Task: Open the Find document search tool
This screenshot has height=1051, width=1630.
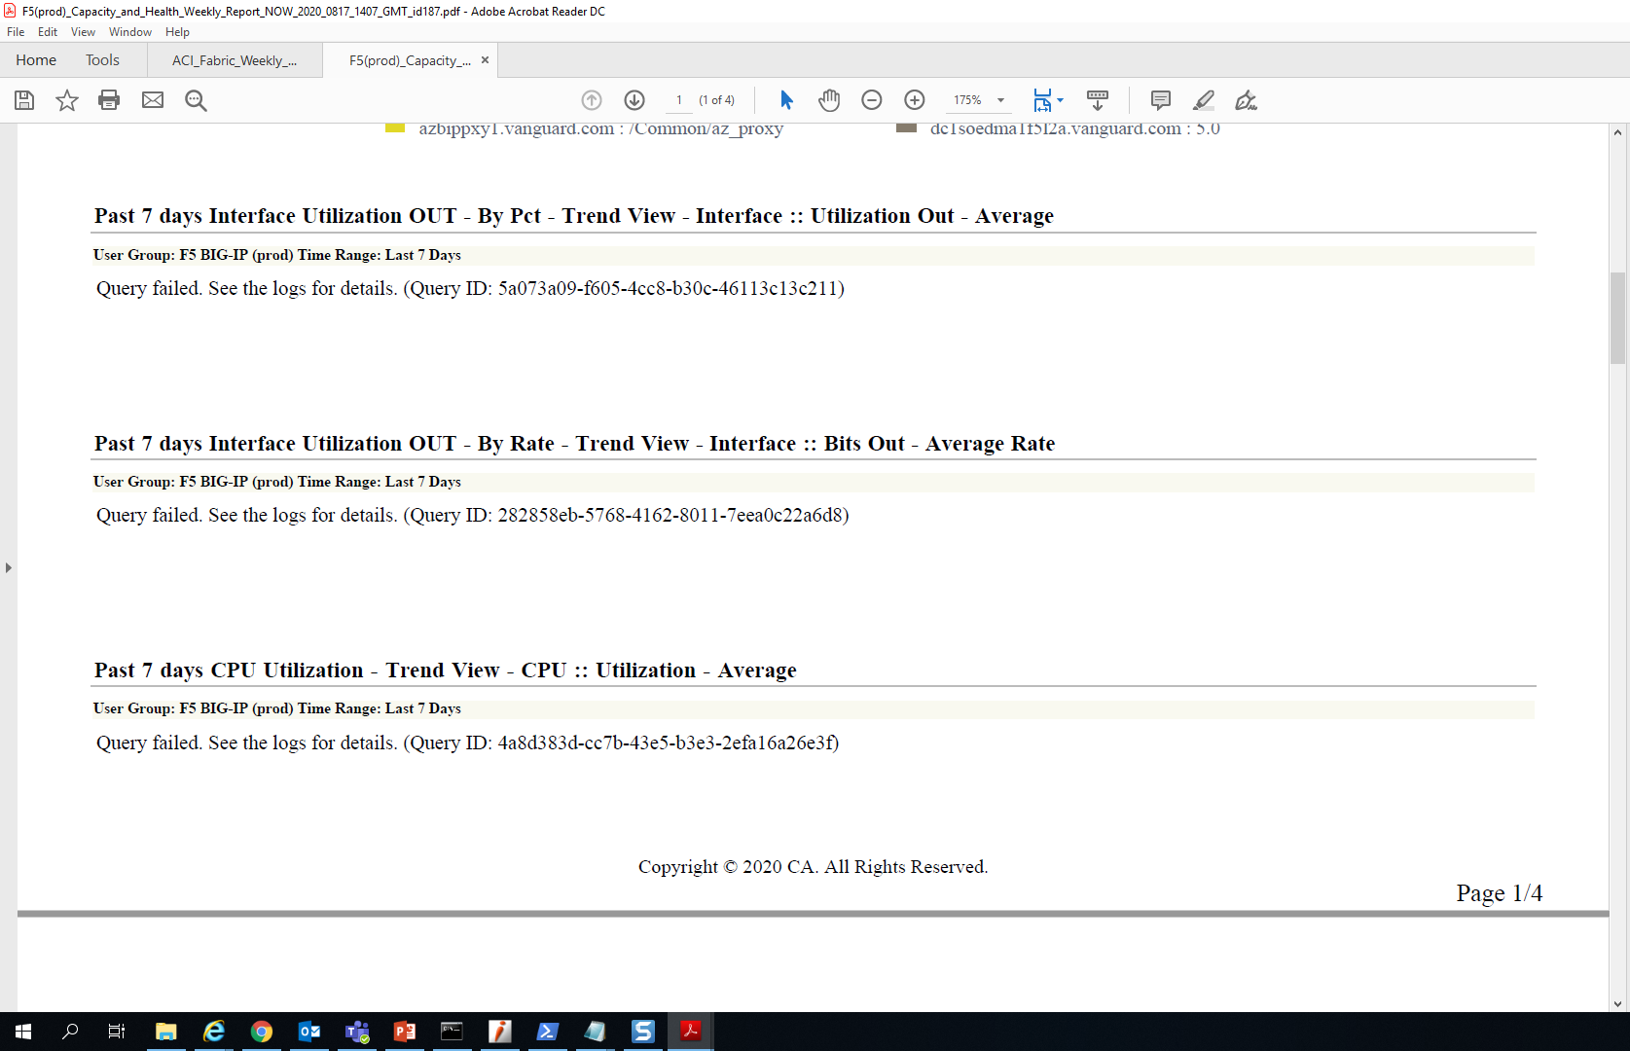Action: [x=196, y=100]
